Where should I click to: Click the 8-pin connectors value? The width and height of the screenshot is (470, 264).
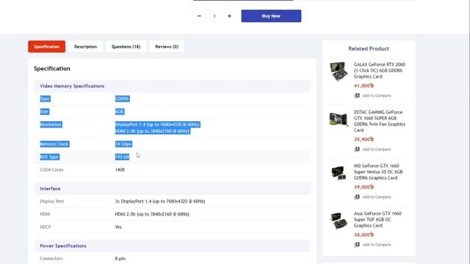[120, 259]
